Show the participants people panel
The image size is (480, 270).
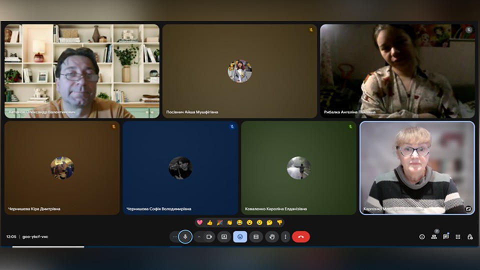point(434,236)
